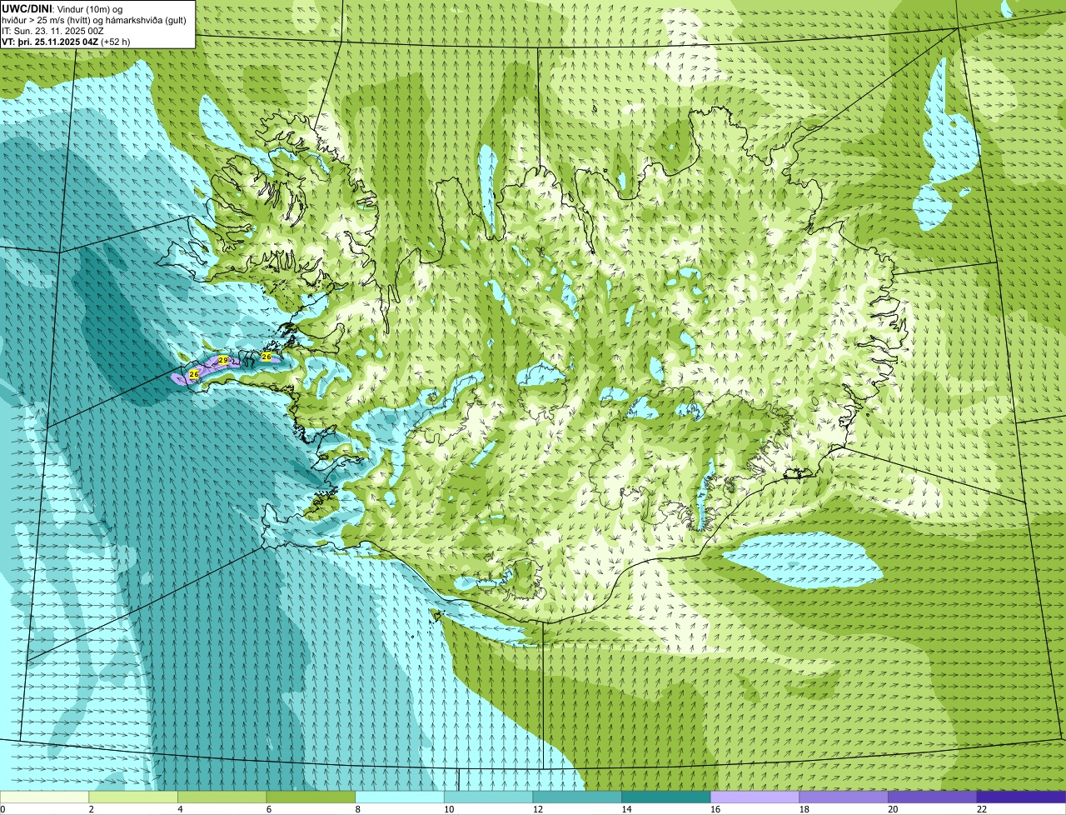Viewport: 1066px width, 815px height.
Task: Click the scale tick label '18'
Action: (x=804, y=809)
